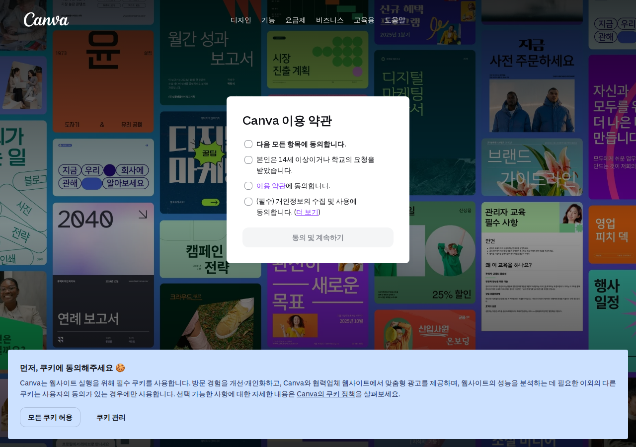Viewport: 636px width, 447px height.
Task: Open the Canva logo home link
Action: point(46,20)
